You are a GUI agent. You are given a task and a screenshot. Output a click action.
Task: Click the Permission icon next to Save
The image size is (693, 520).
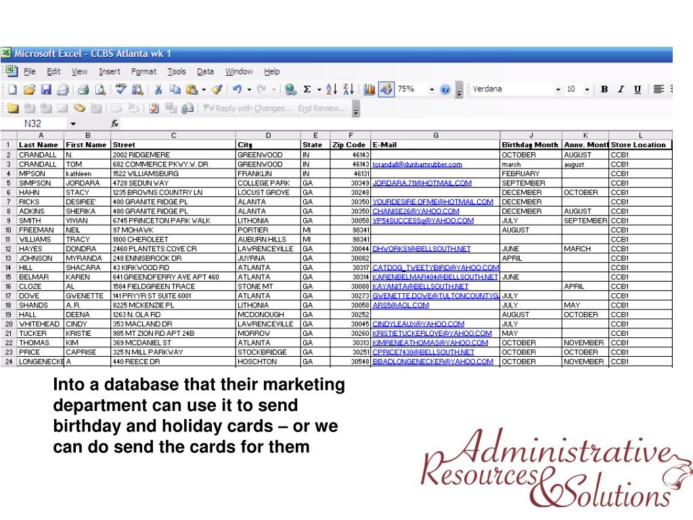pyautogui.click(x=63, y=90)
